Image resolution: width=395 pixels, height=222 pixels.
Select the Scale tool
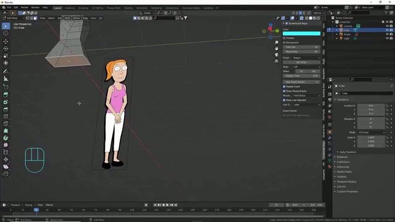[x=6, y=56]
